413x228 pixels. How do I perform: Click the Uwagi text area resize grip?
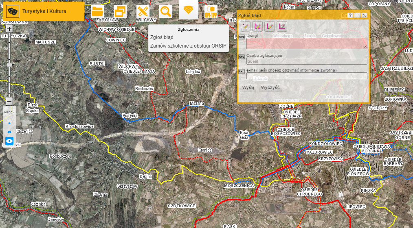(366, 47)
